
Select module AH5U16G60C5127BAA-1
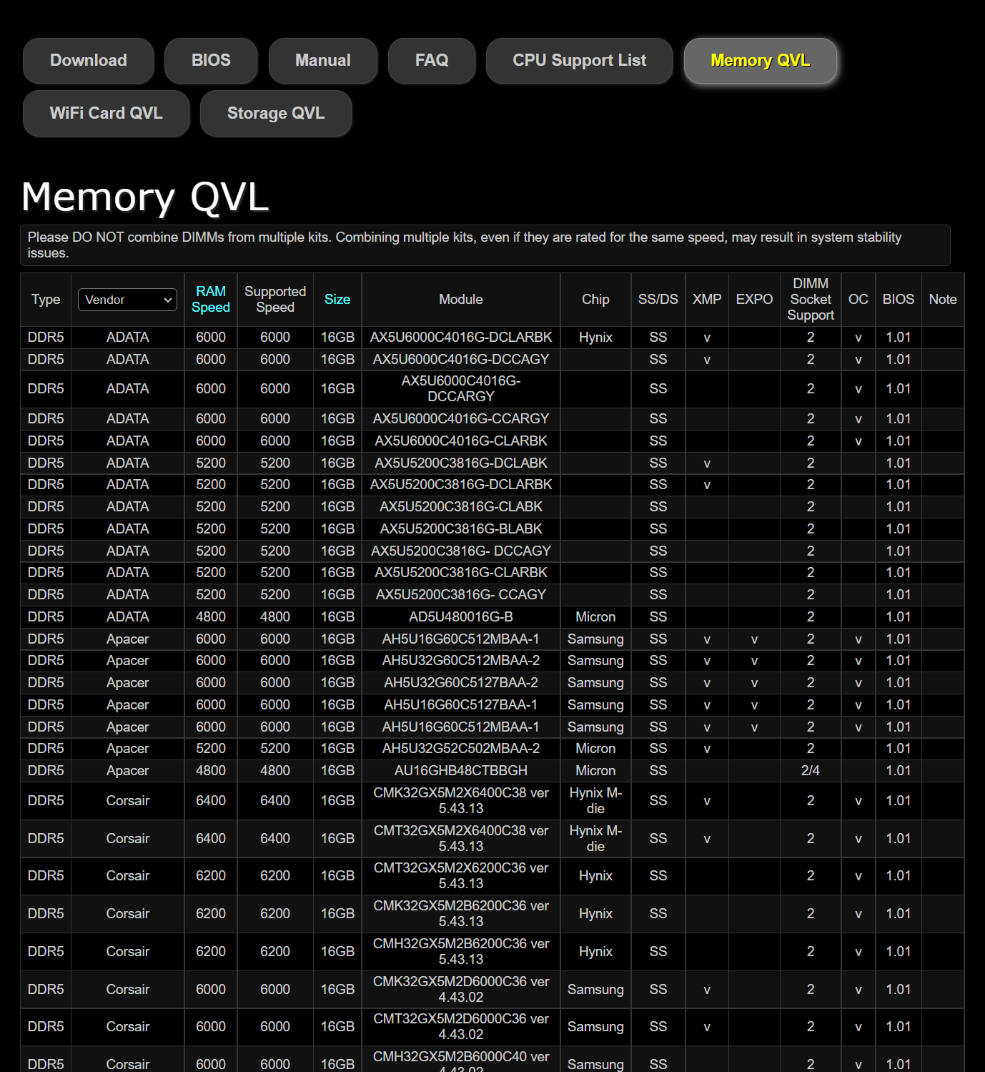[461, 705]
